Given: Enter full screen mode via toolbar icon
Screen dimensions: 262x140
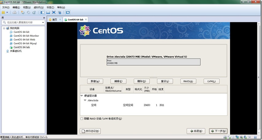Looking at the screenshot, I should [54, 12].
